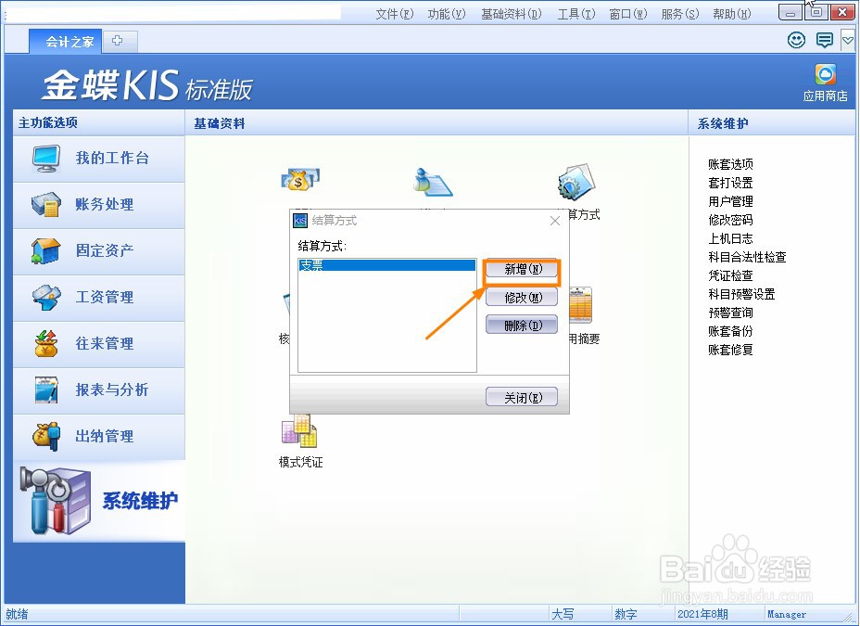The image size is (860, 626).
Task: Open the 工具(T) menu
Action: point(575,14)
